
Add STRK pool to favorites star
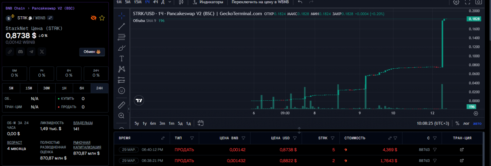102,18
